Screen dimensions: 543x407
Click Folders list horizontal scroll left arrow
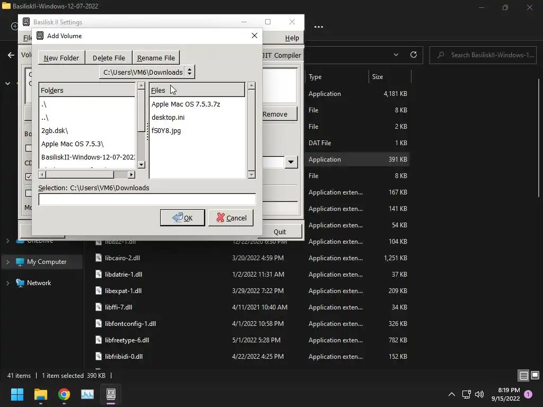click(x=42, y=175)
